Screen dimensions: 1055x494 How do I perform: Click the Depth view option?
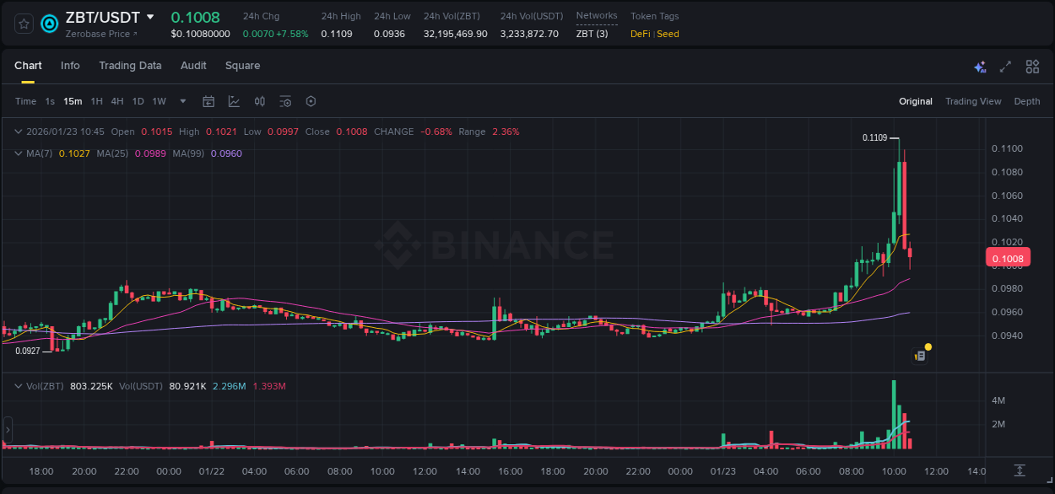[x=1027, y=101]
